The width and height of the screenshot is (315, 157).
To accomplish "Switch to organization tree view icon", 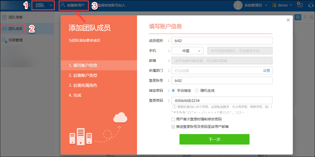I will point(311,17).
